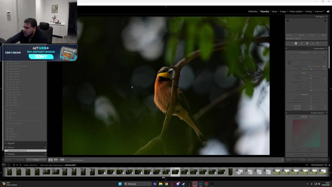Collapse the Podstawowe panel triangle
332x187 pixels.
pyautogui.click(x=327, y=49)
